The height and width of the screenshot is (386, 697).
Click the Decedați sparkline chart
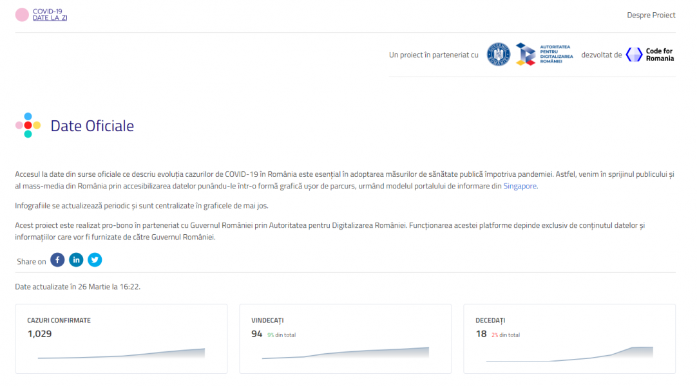coord(569,354)
